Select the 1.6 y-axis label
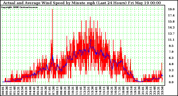Viewport: 178px width, 96px height. click(171, 76)
